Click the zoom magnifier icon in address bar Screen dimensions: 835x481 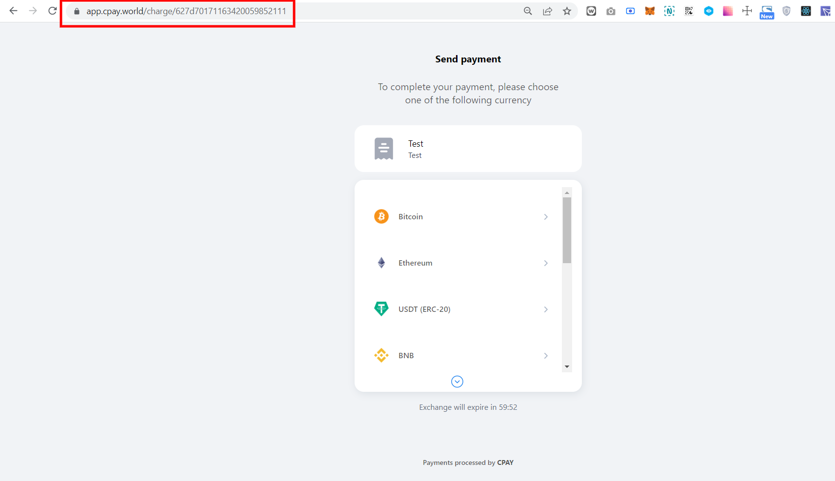(528, 11)
